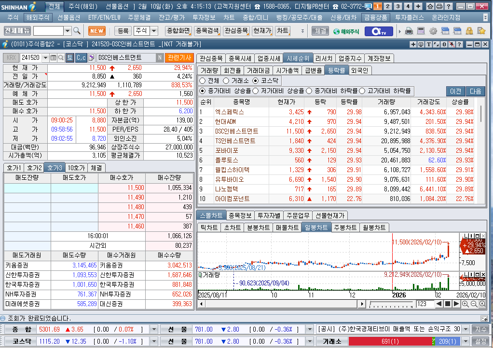The image size is (493, 348).
Task: Switch to the 거래량 ranking tab
Action: point(209,70)
